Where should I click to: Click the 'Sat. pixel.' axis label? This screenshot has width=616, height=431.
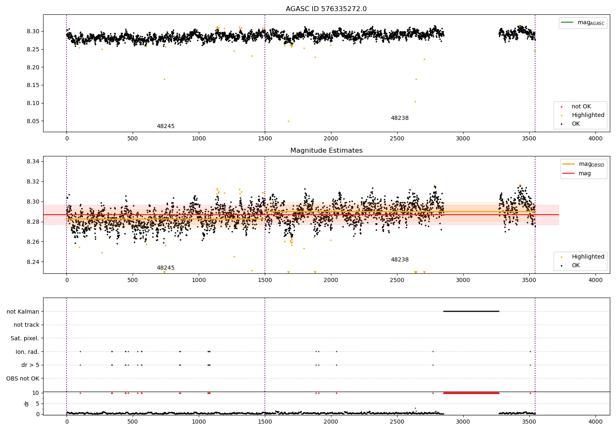point(25,339)
